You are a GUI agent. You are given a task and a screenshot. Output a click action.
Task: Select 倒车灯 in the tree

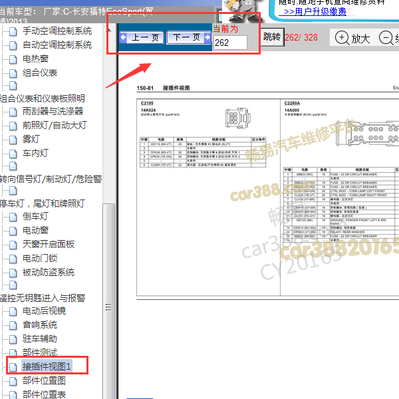pos(35,216)
